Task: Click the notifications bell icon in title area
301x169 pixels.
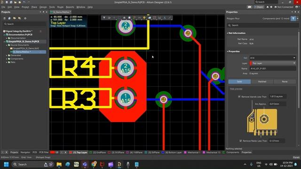Action: click(268, 7)
